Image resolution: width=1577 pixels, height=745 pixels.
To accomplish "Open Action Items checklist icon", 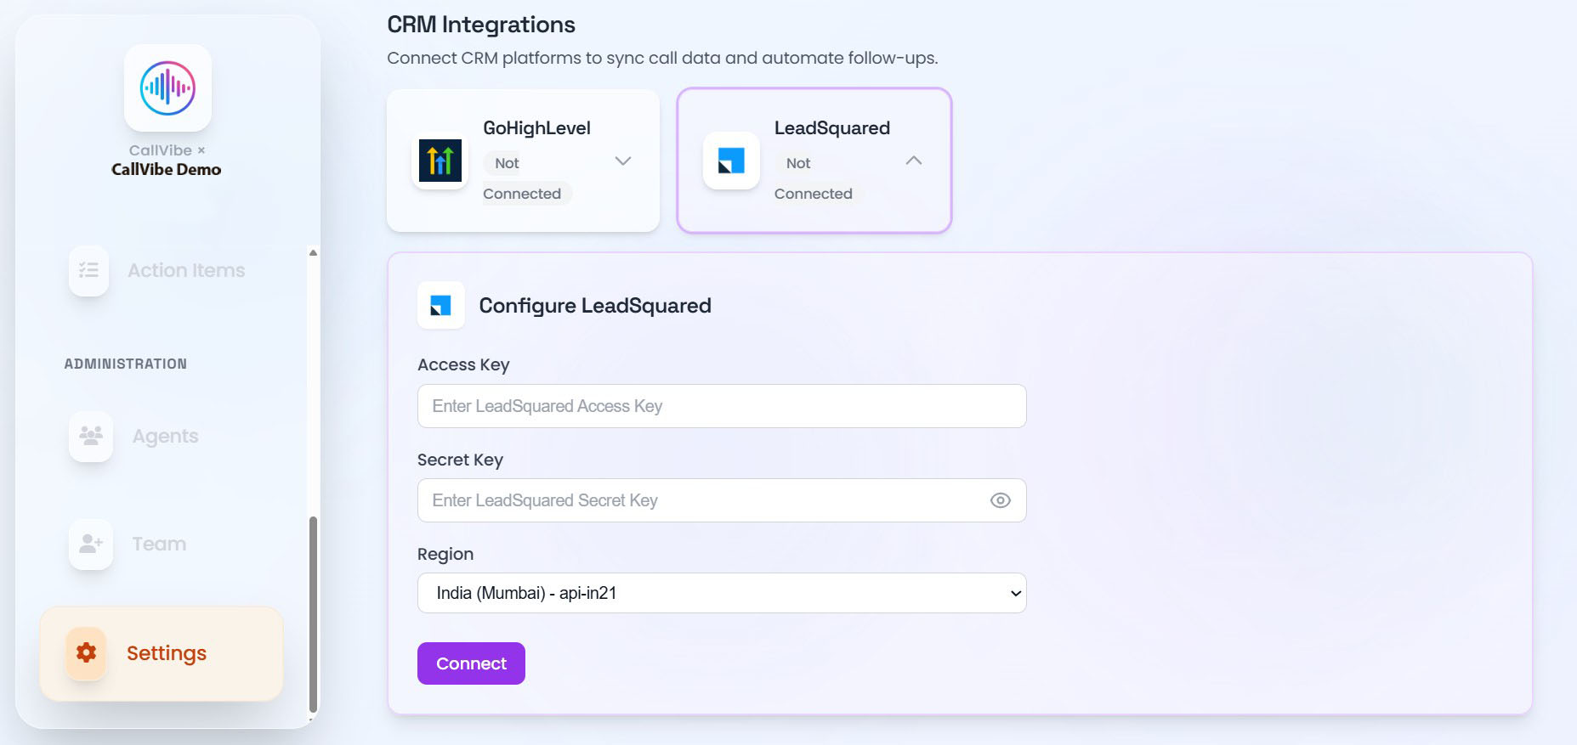I will click(x=88, y=270).
